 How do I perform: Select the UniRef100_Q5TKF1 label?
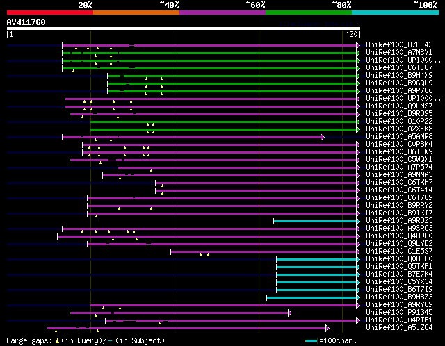(399, 267)
